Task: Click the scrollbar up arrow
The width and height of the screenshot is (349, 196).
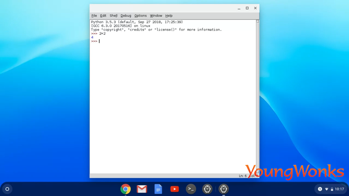Action: pos(257,21)
